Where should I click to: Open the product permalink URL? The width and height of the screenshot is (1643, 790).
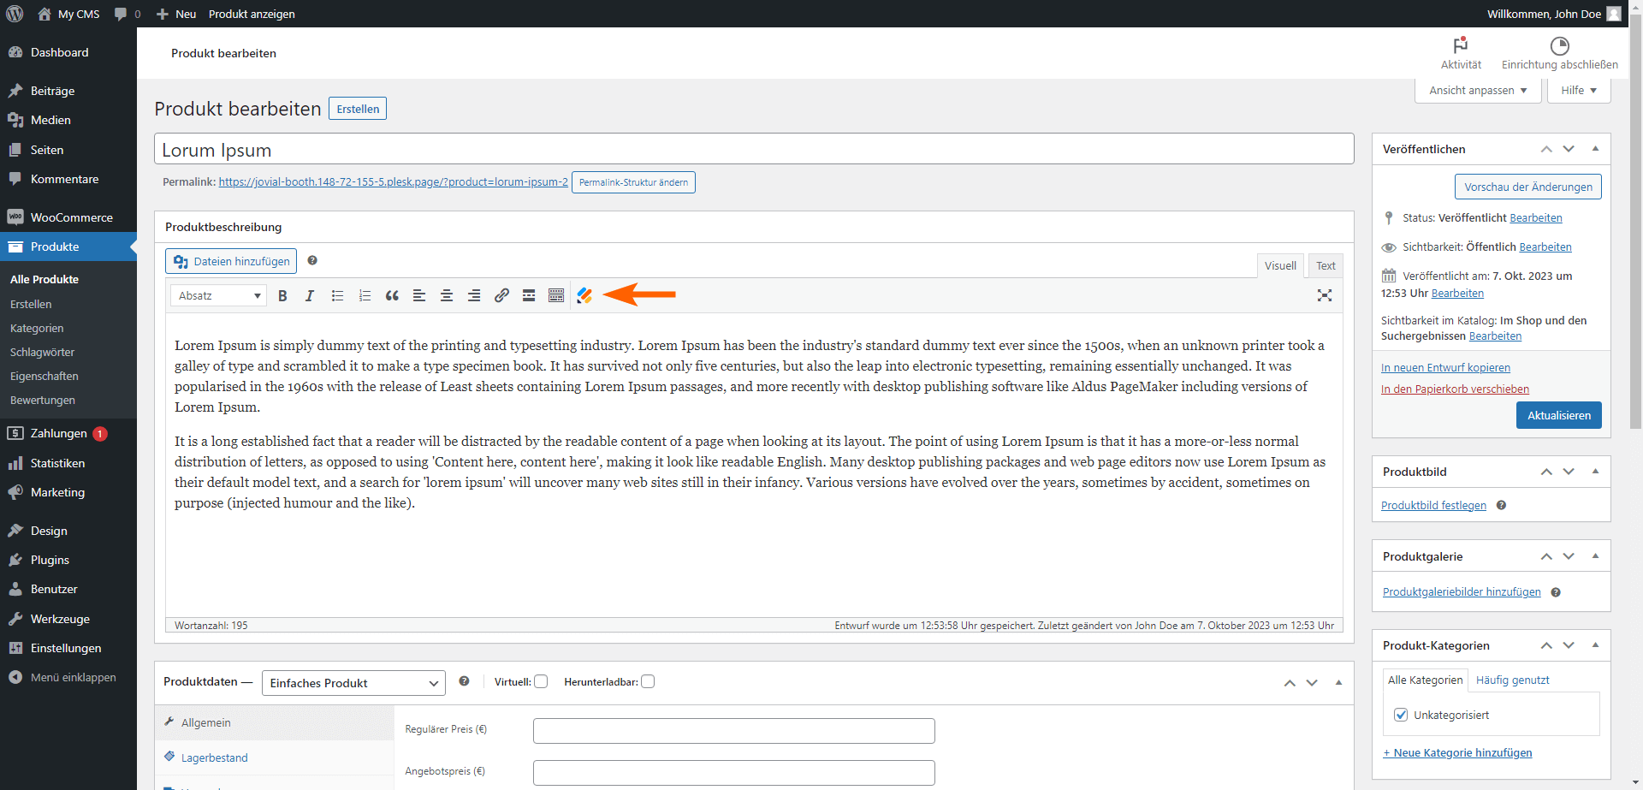pyautogui.click(x=393, y=182)
